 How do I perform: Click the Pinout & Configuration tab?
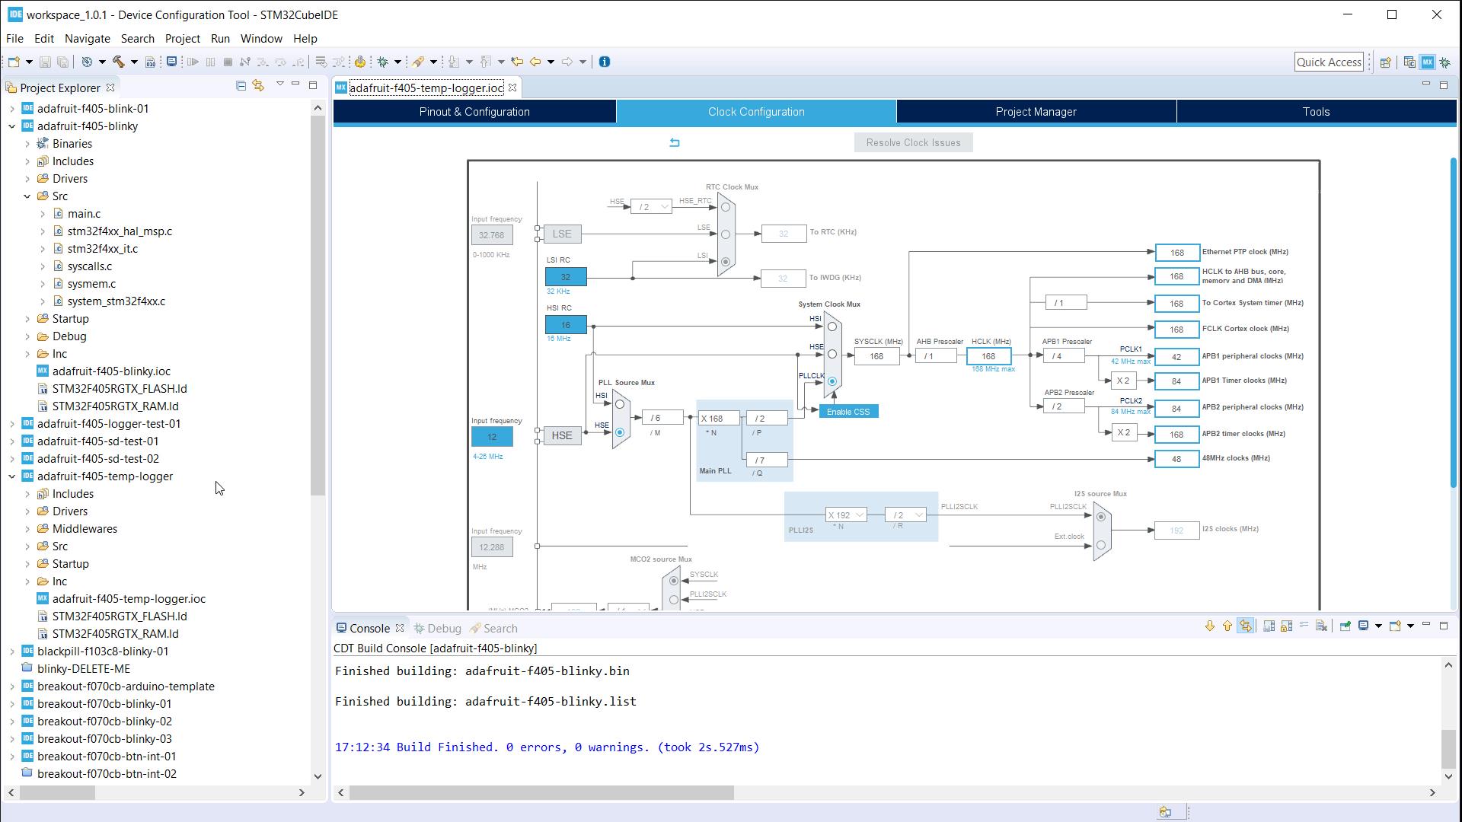[x=474, y=111]
